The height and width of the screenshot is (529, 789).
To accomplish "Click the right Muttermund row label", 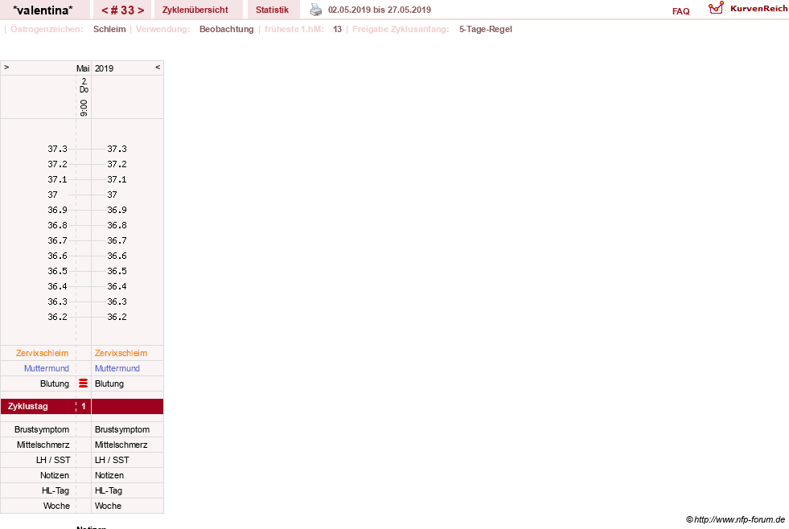I will click(117, 368).
